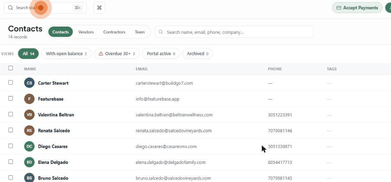This screenshot has width=391, height=182.
Task: Open Elena Delgado's contact record
Action: pyautogui.click(x=53, y=162)
